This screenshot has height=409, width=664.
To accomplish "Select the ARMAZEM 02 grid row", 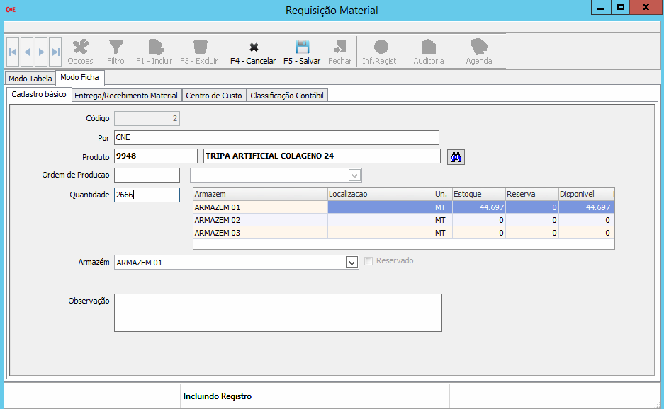I will [x=260, y=220].
